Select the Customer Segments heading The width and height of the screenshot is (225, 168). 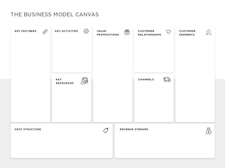coord(187,33)
